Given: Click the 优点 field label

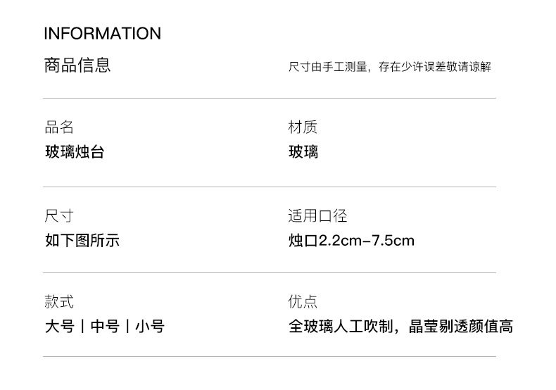Looking at the screenshot, I should click(303, 303).
